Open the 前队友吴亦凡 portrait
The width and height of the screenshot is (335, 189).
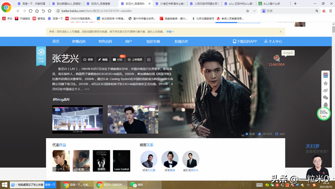pyautogui.click(x=191, y=159)
